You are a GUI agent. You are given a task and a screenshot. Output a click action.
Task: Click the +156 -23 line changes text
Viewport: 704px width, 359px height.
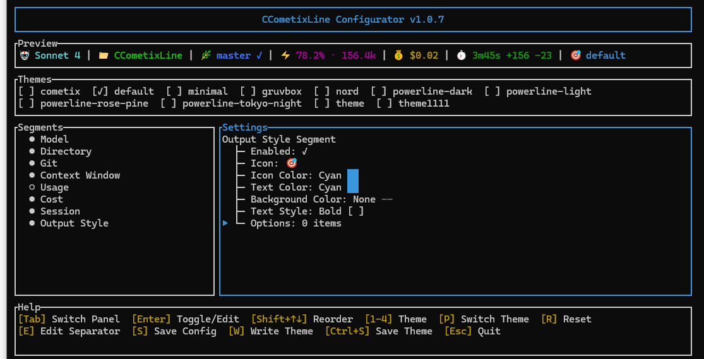tap(529, 56)
